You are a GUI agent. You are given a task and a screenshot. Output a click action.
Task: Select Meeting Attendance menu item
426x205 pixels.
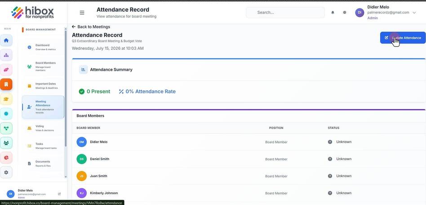43,107
